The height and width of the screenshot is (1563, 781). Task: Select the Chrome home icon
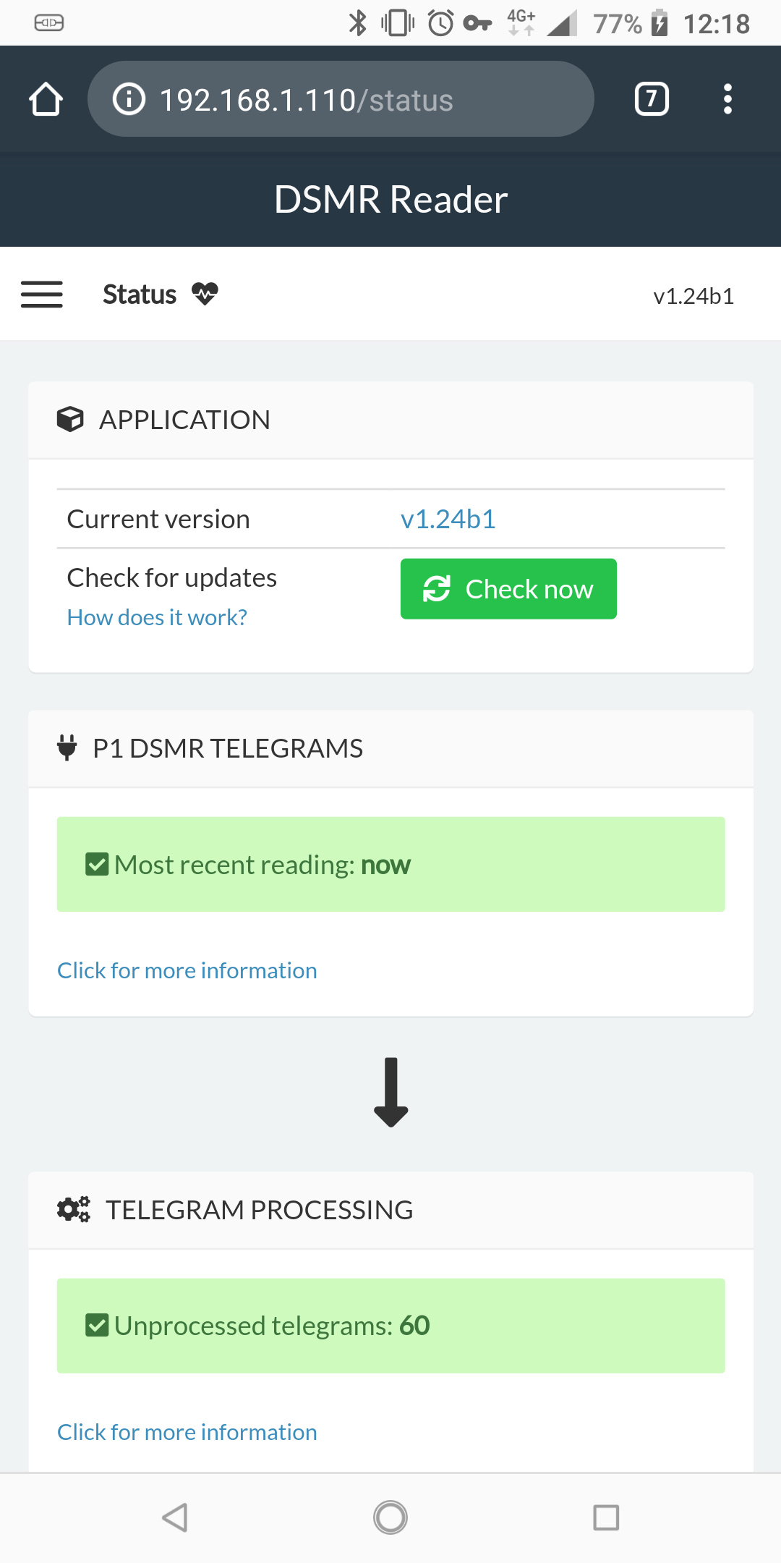click(x=46, y=99)
